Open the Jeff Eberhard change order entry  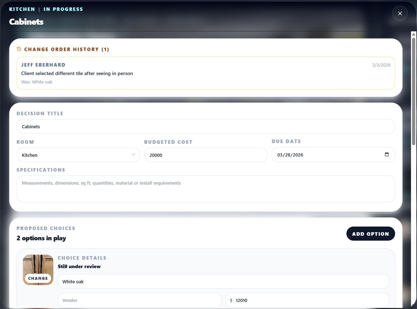point(206,73)
